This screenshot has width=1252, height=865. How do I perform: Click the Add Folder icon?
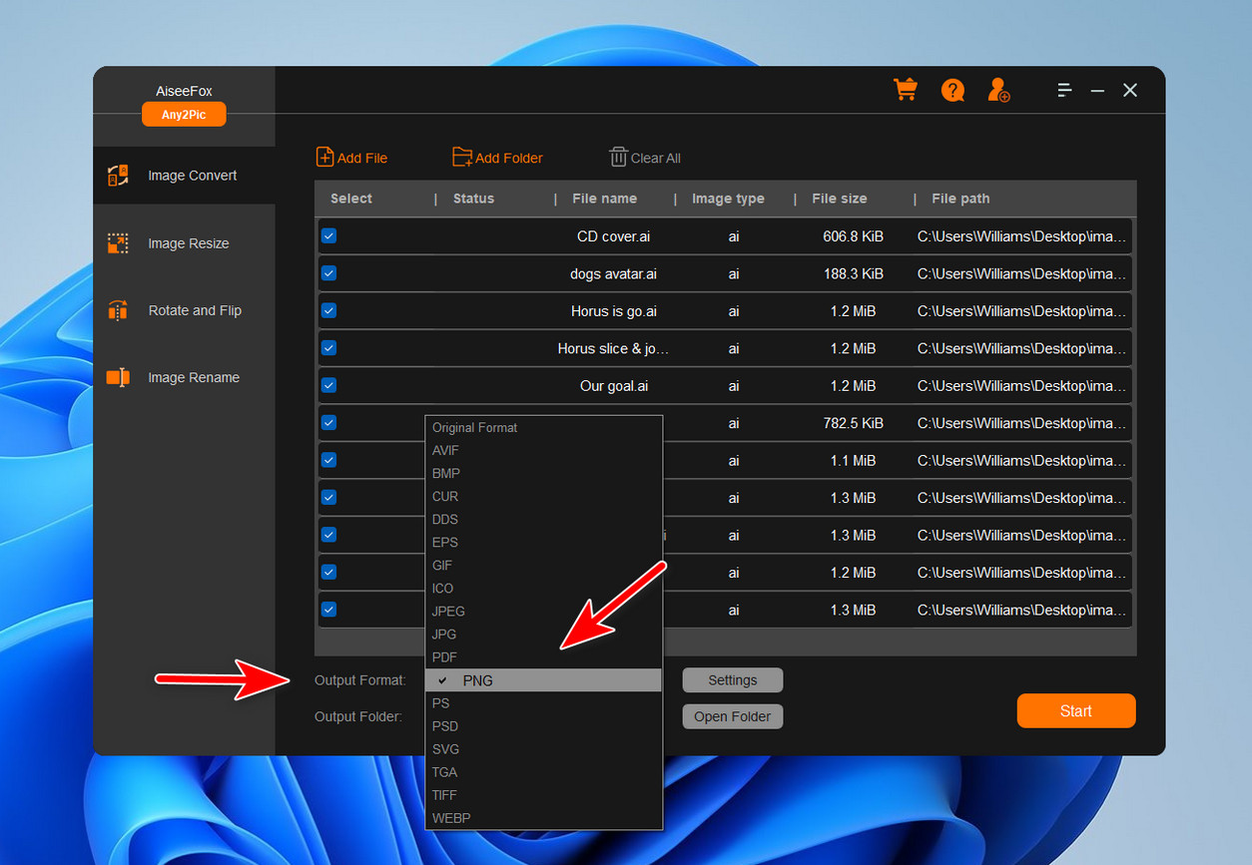[x=462, y=157]
